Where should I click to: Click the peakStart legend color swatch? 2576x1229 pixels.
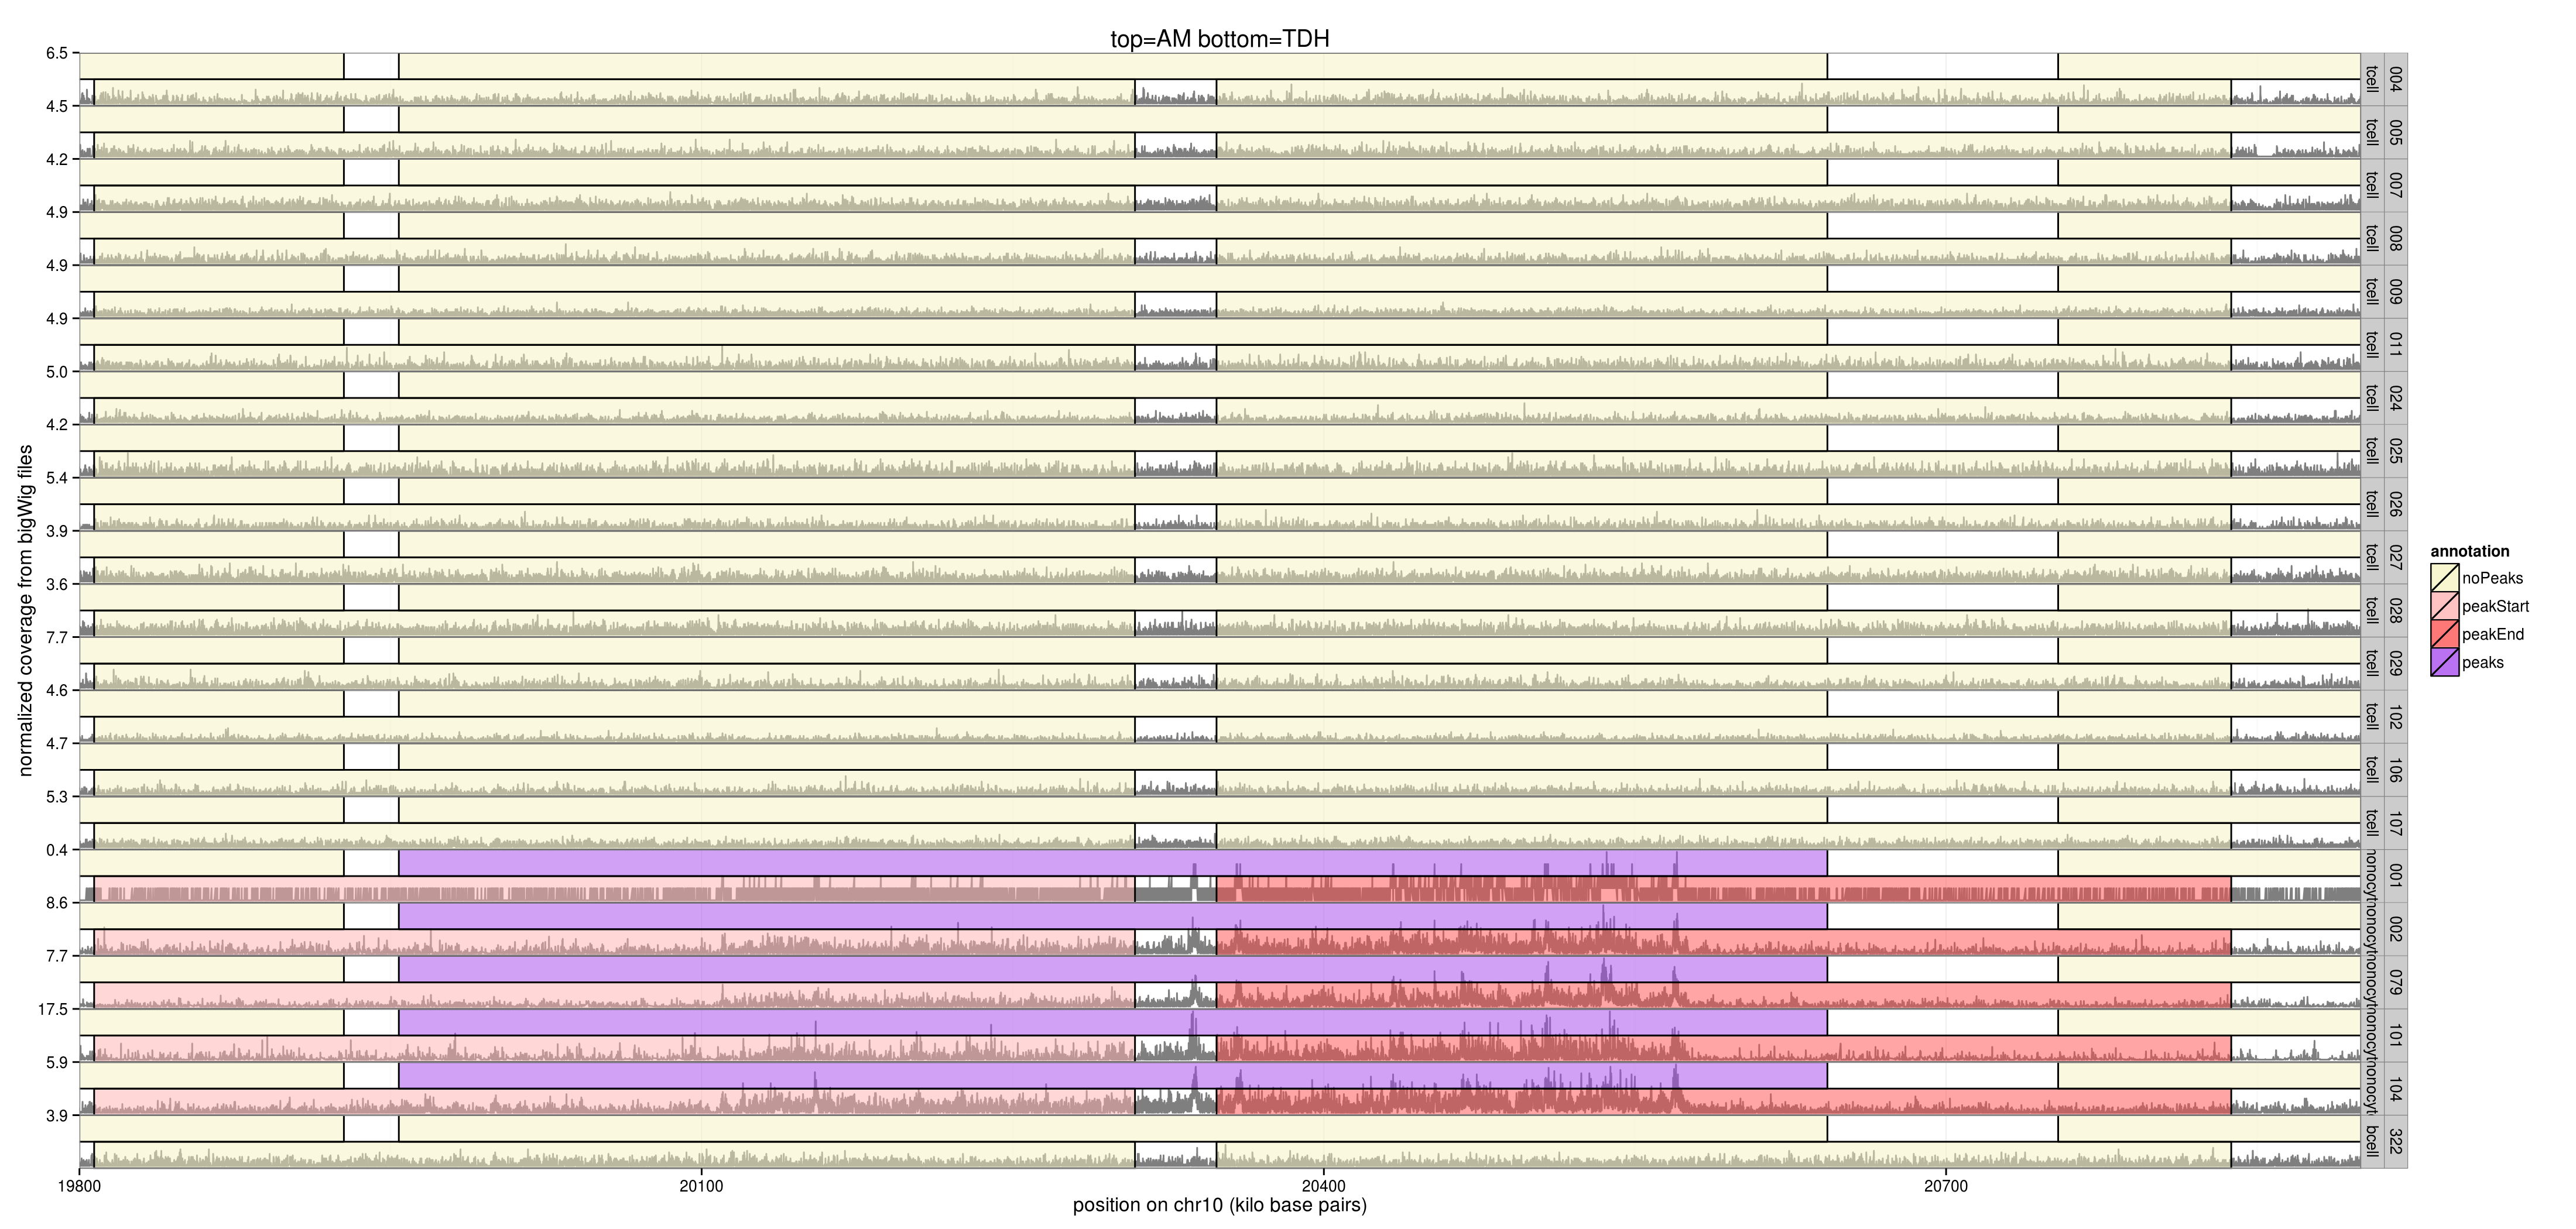coord(2444,606)
